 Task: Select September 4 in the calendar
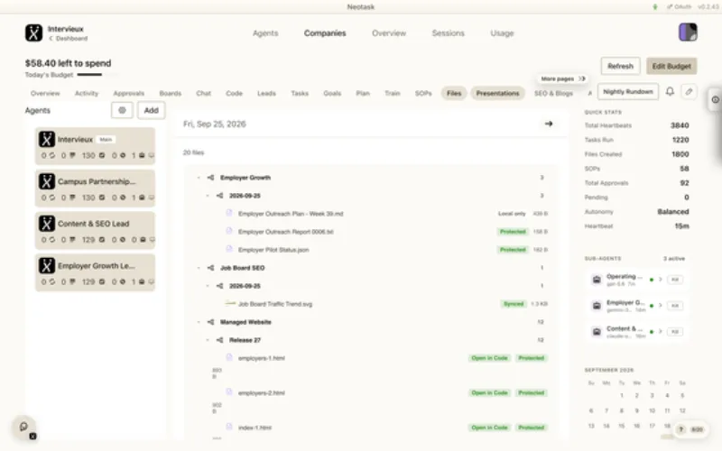[667, 395]
